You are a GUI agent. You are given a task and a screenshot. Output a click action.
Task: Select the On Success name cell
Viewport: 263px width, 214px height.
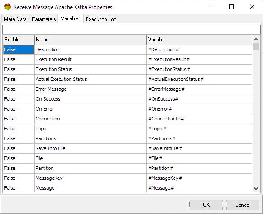(x=90, y=99)
